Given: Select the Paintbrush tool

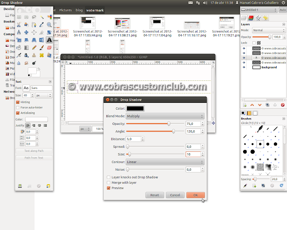Looking at the screenshot, I should click(42, 48).
